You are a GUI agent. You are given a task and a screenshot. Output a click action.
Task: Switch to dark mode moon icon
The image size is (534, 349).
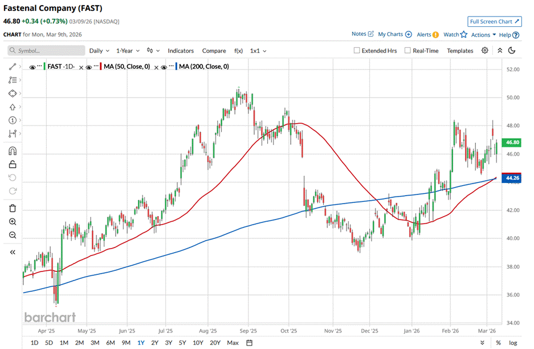point(512,51)
